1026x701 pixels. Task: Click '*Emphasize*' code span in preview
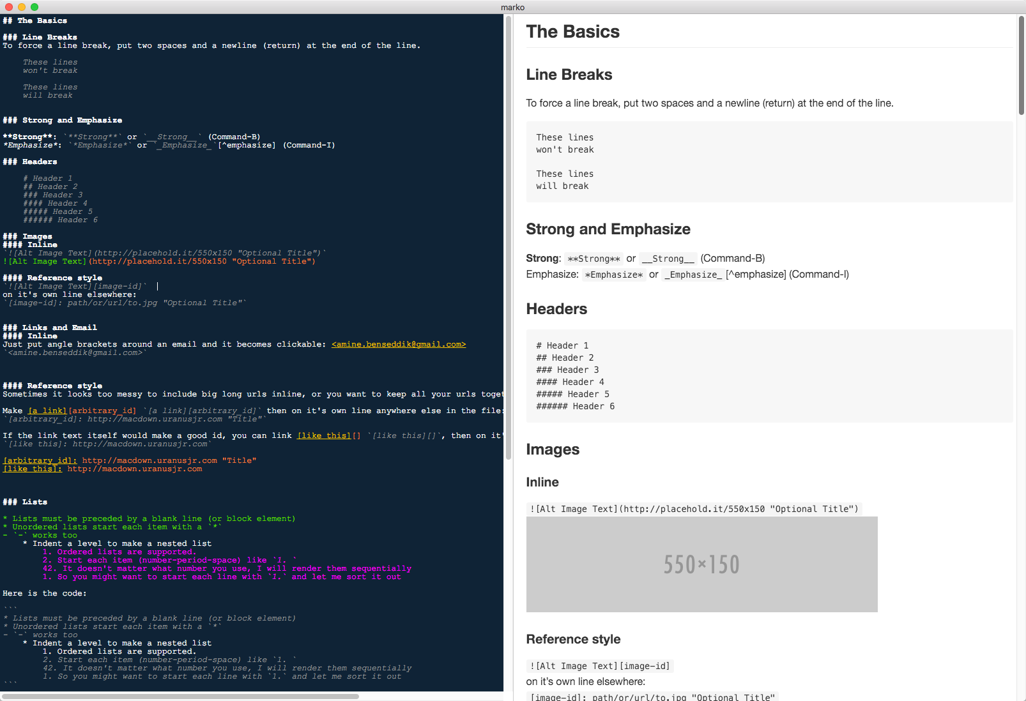pyautogui.click(x=614, y=275)
